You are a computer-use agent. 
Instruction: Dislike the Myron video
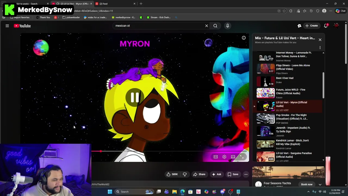(185, 174)
